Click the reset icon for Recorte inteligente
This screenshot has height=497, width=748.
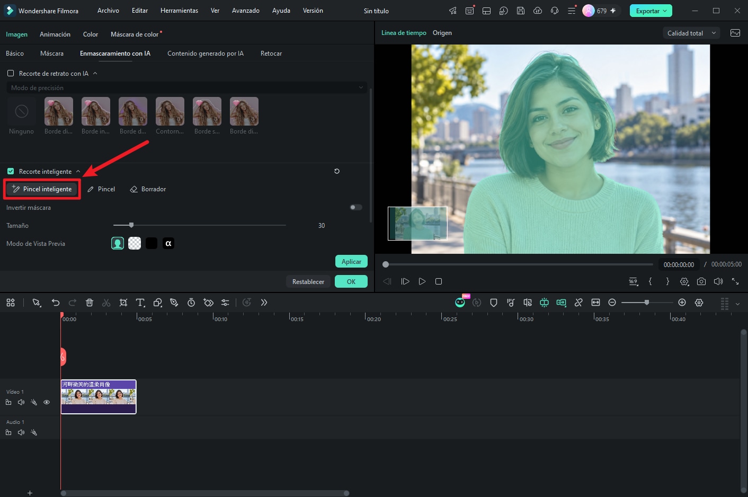(337, 171)
